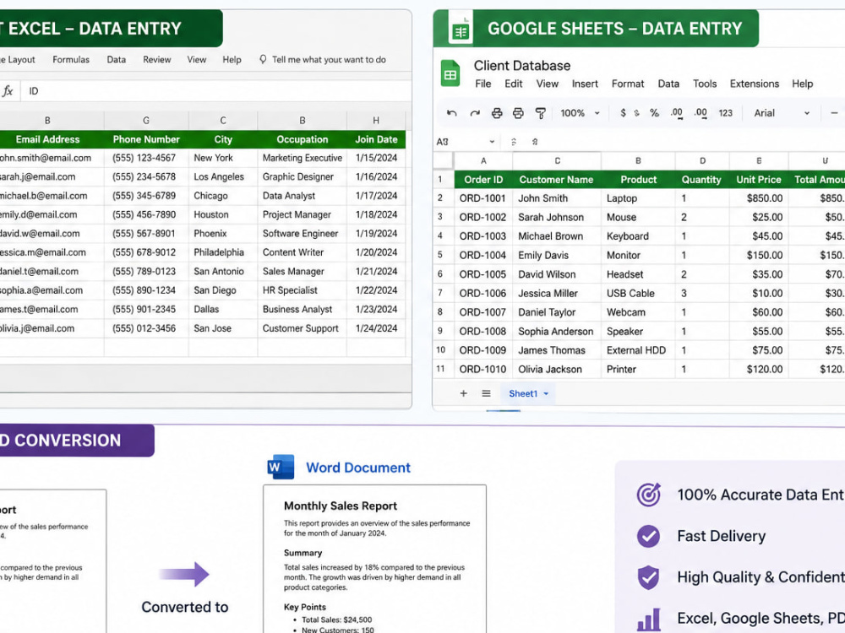Open the File menu in Google Sheets
The width and height of the screenshot is (845, 633).
tap(482, 84)
